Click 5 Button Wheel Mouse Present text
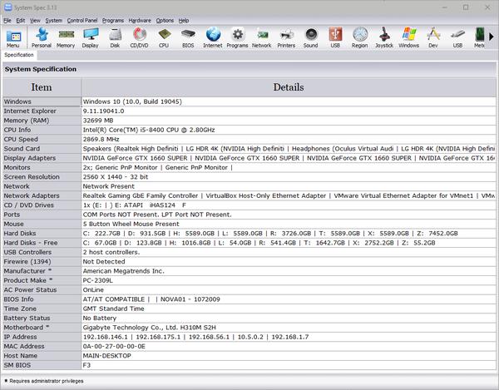The image size is (499, 390). point(131,224)
